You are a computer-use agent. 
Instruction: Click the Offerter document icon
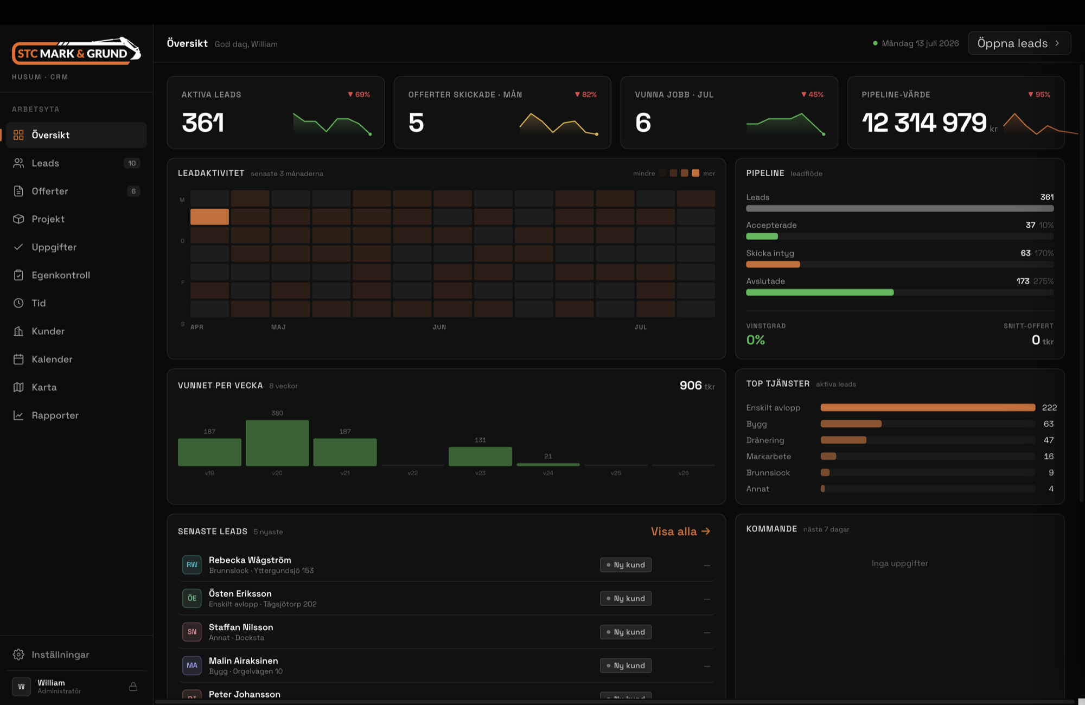(x=18, y=191)
